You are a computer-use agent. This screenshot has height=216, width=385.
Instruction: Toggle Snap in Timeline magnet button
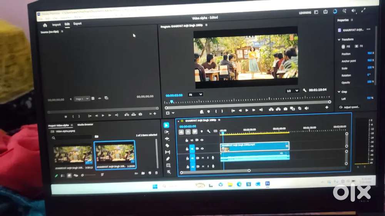coord(188,132)
